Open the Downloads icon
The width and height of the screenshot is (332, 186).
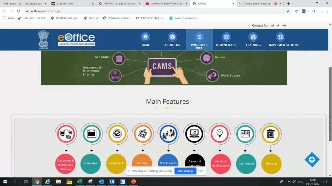click(x=226, y=37)
